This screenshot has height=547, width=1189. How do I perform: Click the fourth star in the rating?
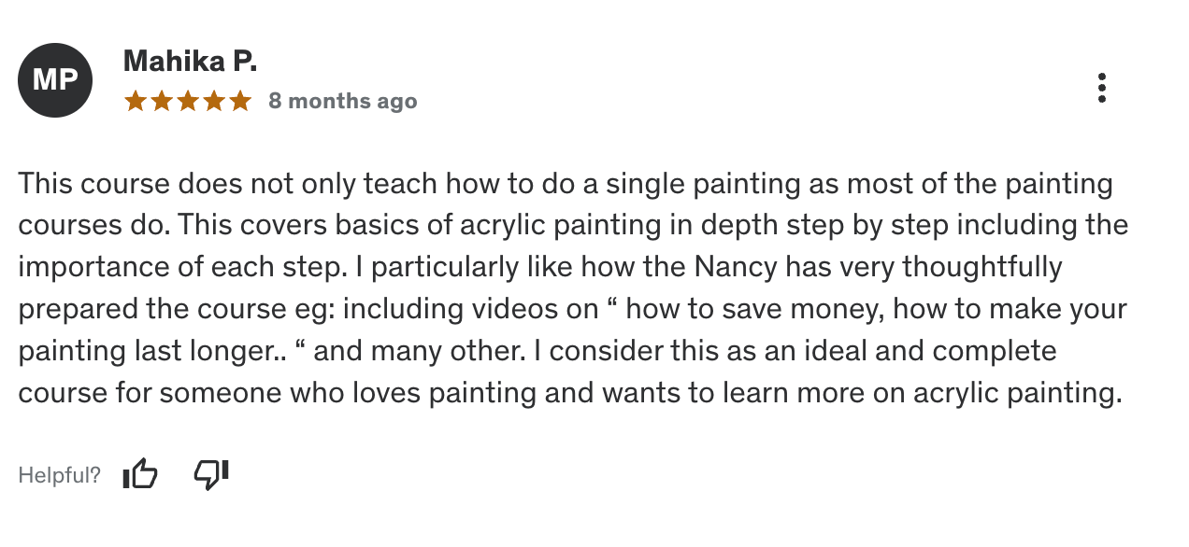[214, 101]
